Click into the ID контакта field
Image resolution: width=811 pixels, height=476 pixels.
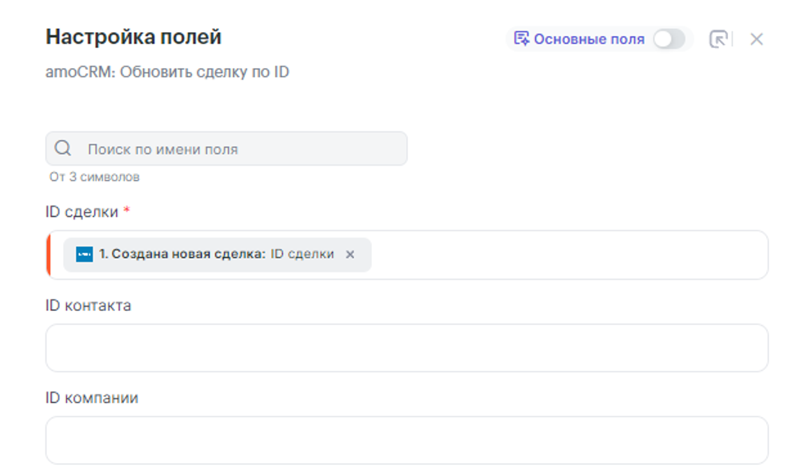(407, 348)
